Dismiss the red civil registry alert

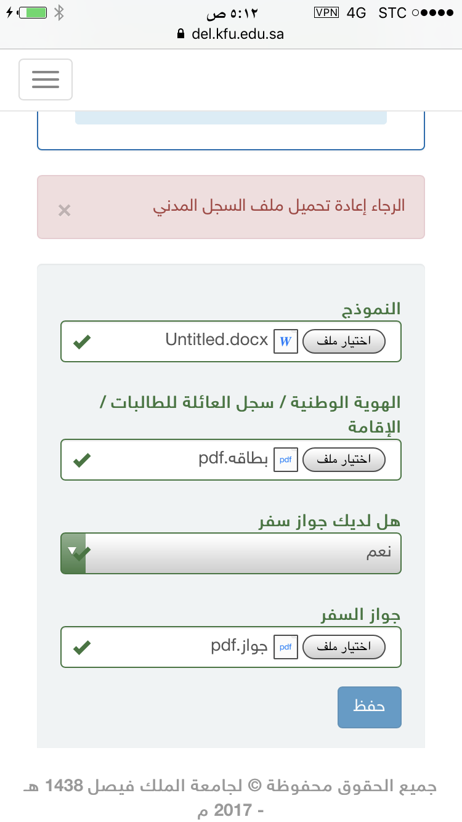tap(64, 211)
